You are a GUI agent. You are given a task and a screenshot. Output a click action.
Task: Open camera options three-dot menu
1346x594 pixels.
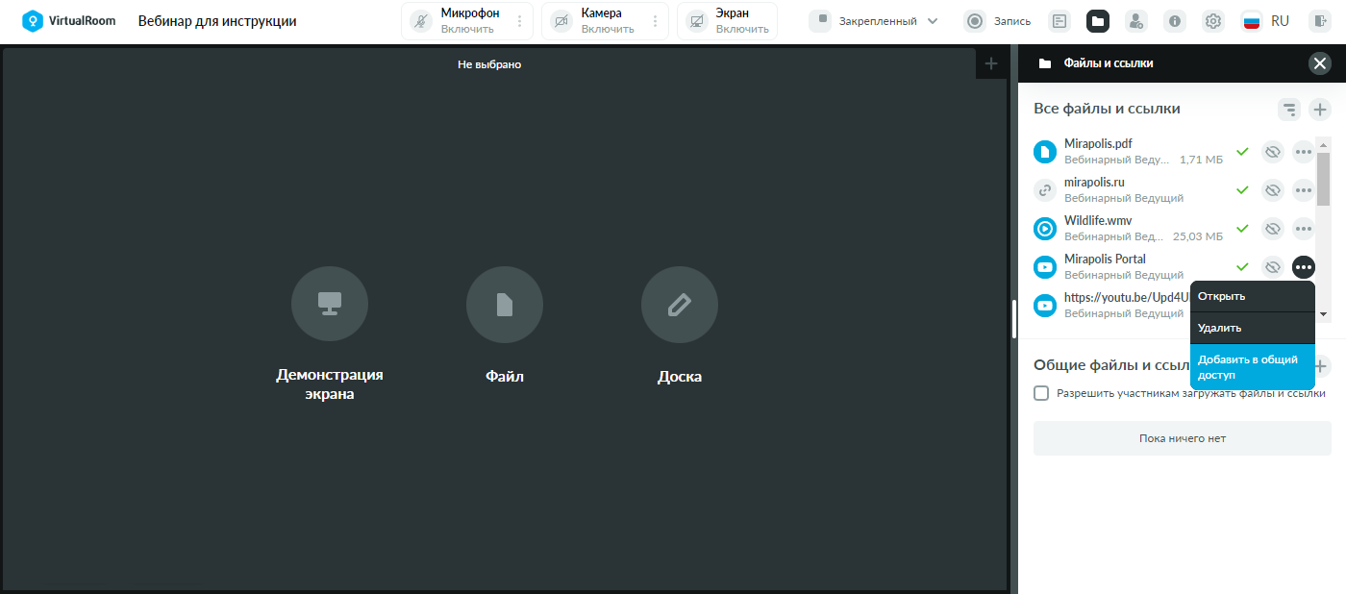(x=656, y=21)
